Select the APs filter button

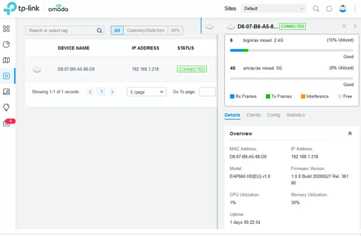tap(175, 31)
